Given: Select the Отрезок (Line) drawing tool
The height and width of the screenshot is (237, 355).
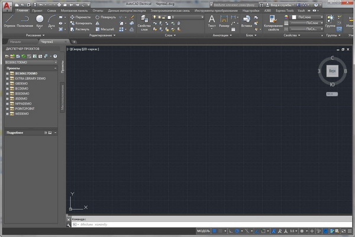Looking at the screenshot, I should click(9, 20).
